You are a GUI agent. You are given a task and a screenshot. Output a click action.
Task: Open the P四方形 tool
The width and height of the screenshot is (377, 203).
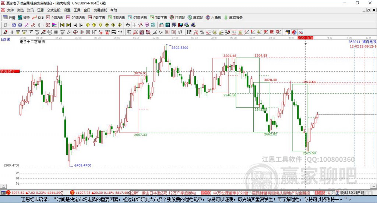point(55,18)
